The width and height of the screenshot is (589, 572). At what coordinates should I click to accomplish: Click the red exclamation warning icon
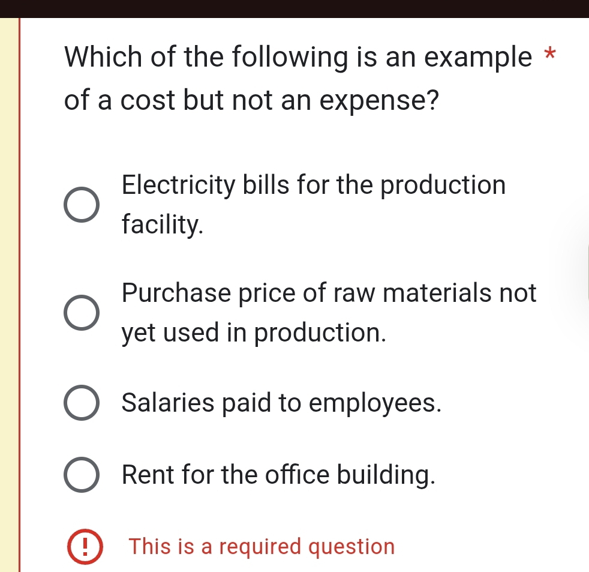(x=85, y=547)
